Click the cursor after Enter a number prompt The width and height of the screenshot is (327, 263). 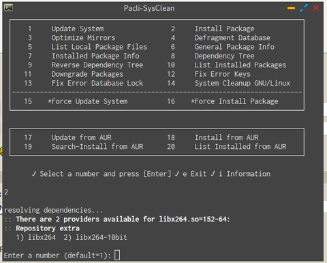(x=117, y=256)
